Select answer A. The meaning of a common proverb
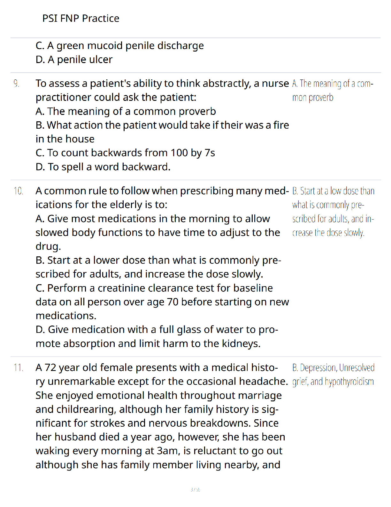Viewport: 391px width, 507px height. 126,111
